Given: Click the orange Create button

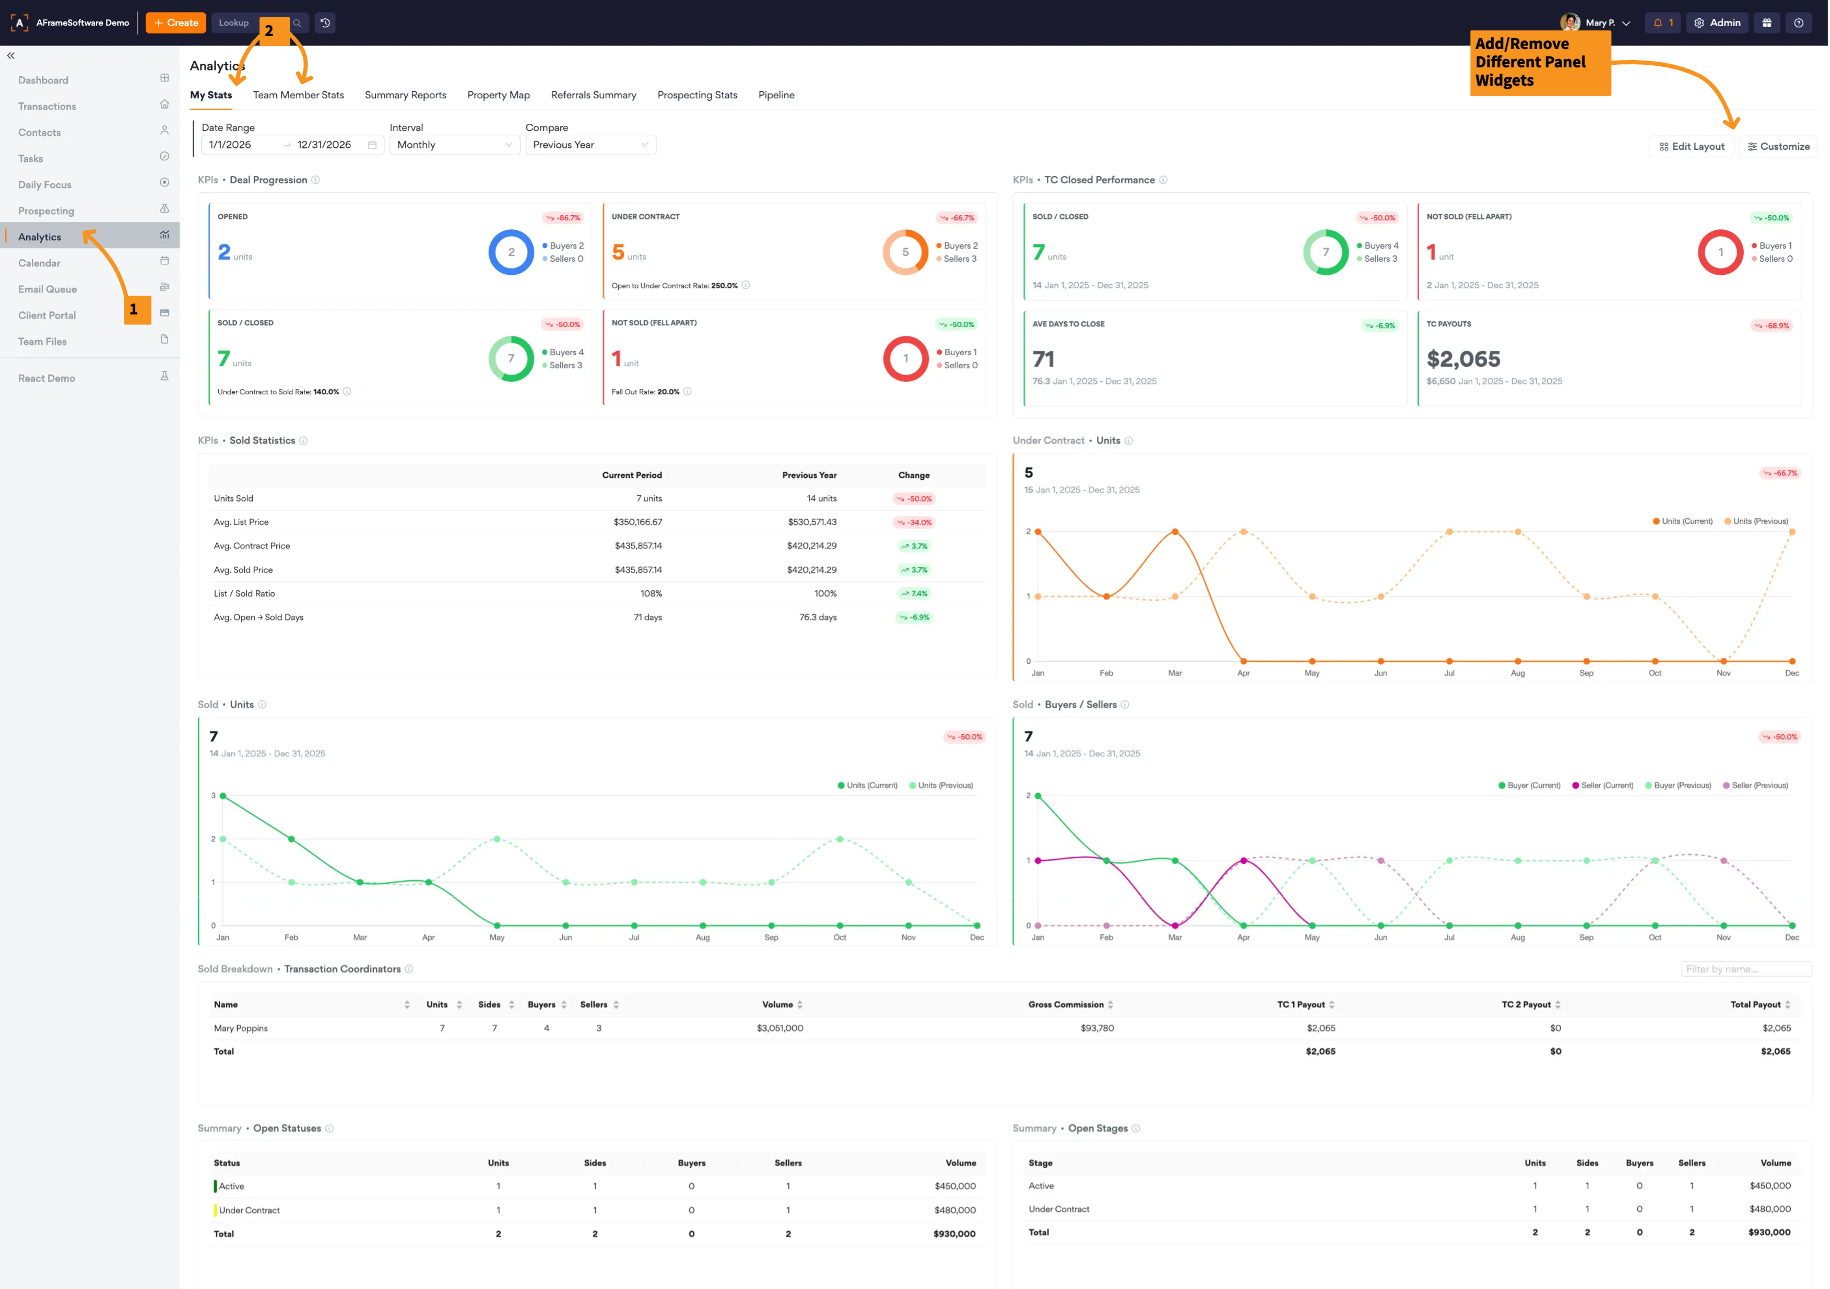Looking at the screenshot, I should pos(175,23).
